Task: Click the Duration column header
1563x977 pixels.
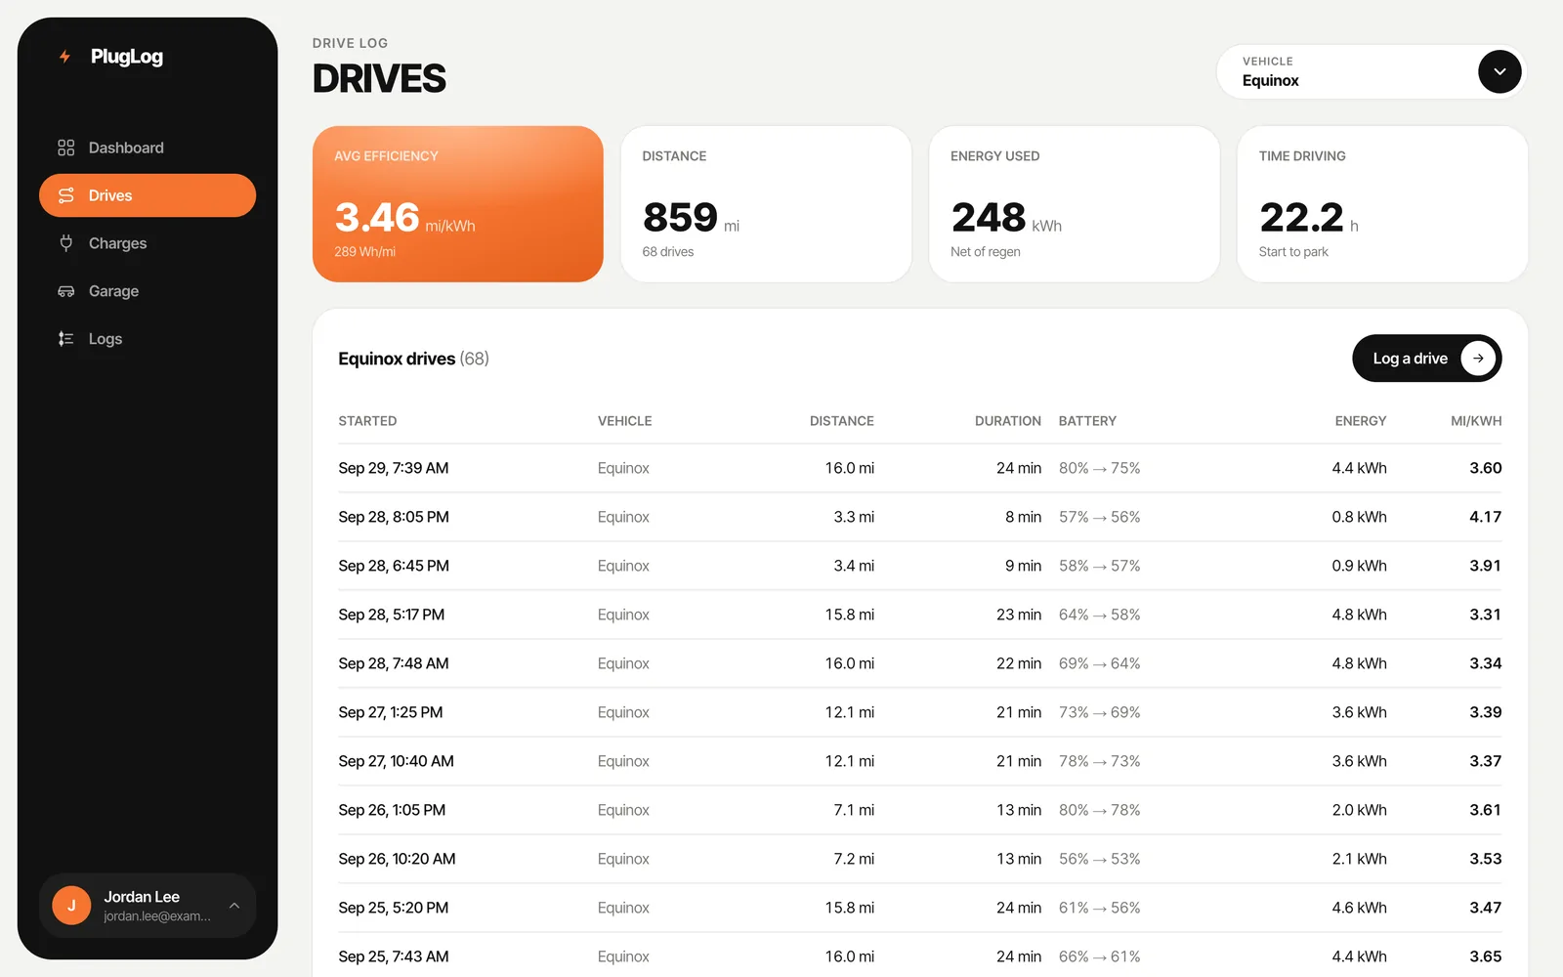Action: 1007,421
